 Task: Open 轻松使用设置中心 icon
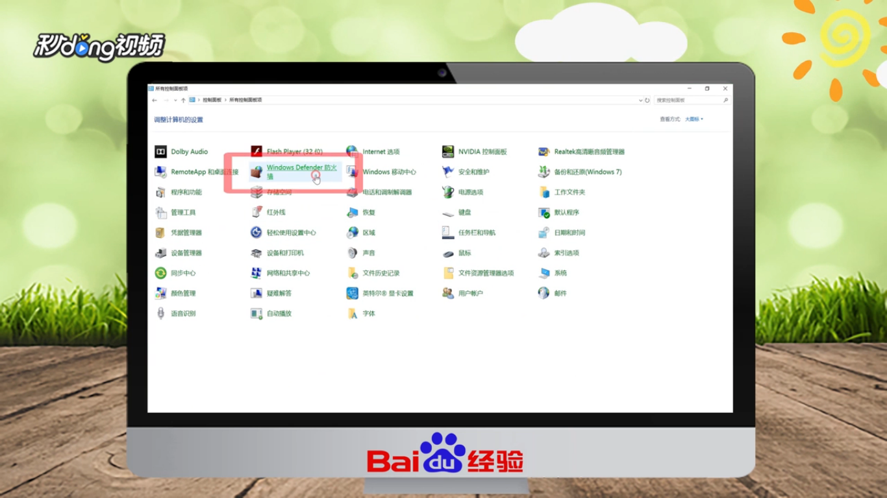pyautogui.click(x=256, y=232)
